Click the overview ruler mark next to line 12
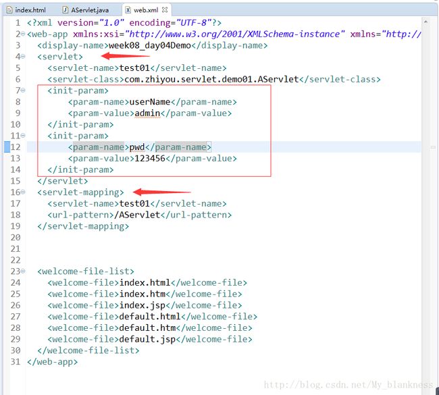This screenshot has height=395, width=439. [x=433, y=147]
